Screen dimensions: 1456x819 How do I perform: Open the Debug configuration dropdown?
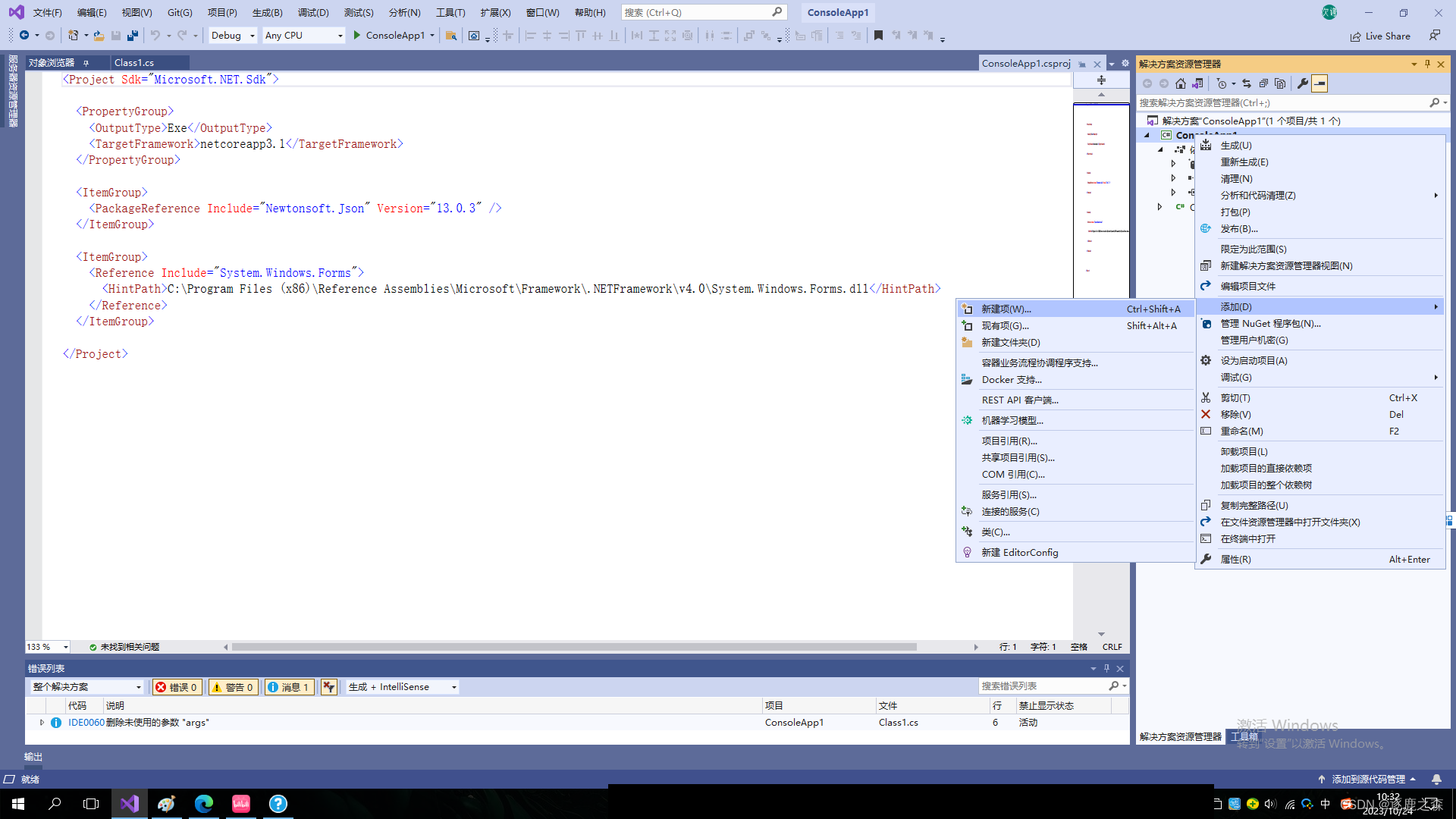tap(232, 36)
